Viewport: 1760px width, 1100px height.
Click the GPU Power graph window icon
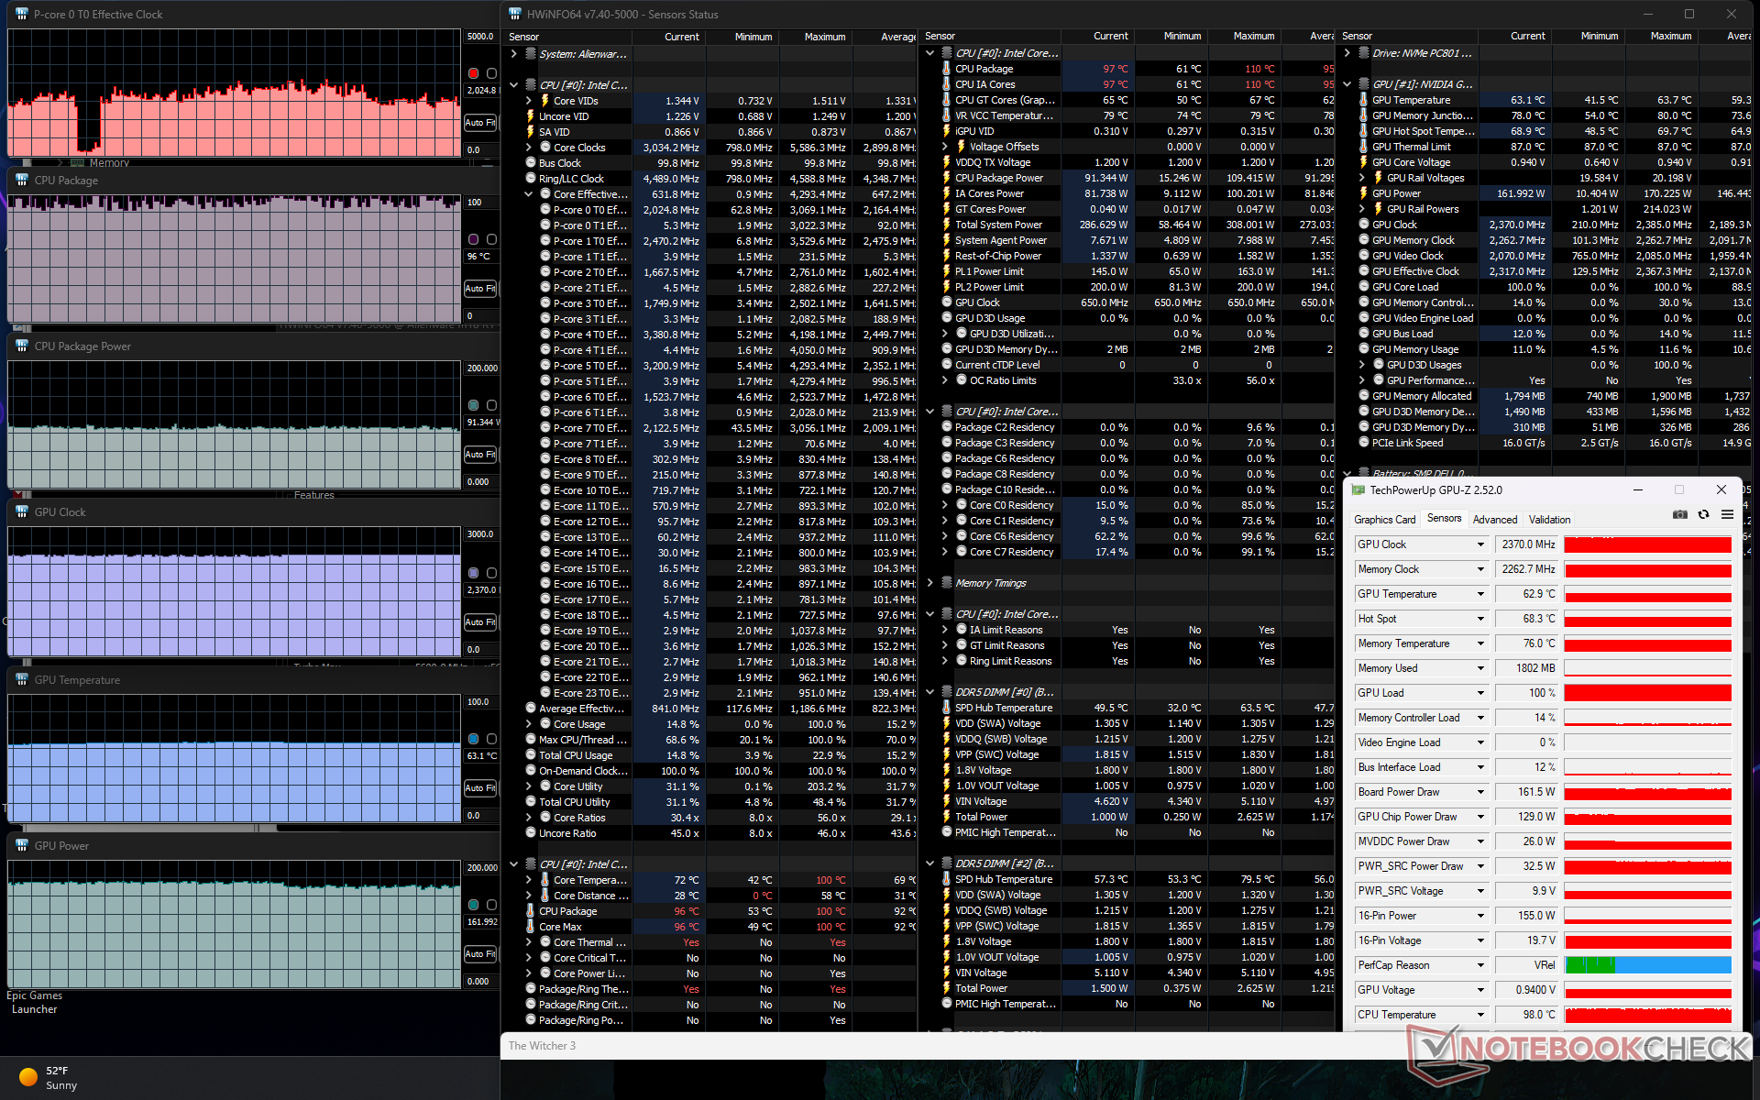click(x=22, y=845)
